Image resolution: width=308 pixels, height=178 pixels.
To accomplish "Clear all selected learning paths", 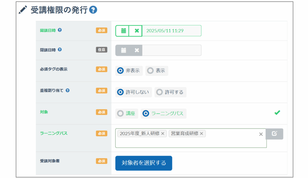I will 261,134.
